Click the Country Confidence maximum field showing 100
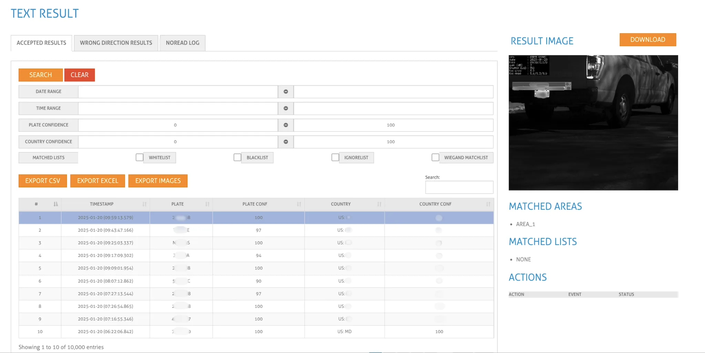705x353 pixels. (x=394, y=142)
